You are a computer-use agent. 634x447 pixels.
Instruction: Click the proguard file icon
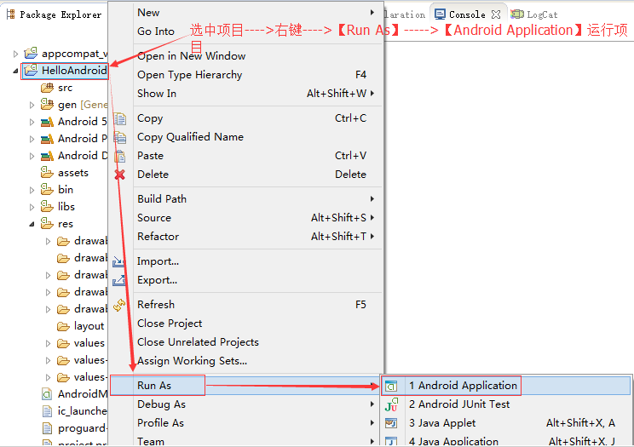tap(47, 428)
